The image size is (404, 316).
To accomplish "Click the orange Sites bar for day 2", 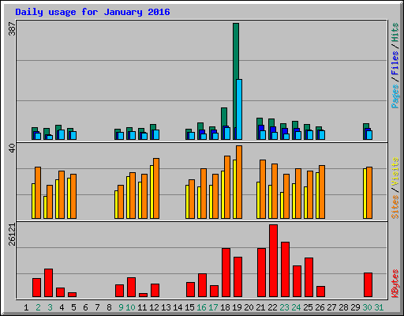I will (x=38, y=193).
